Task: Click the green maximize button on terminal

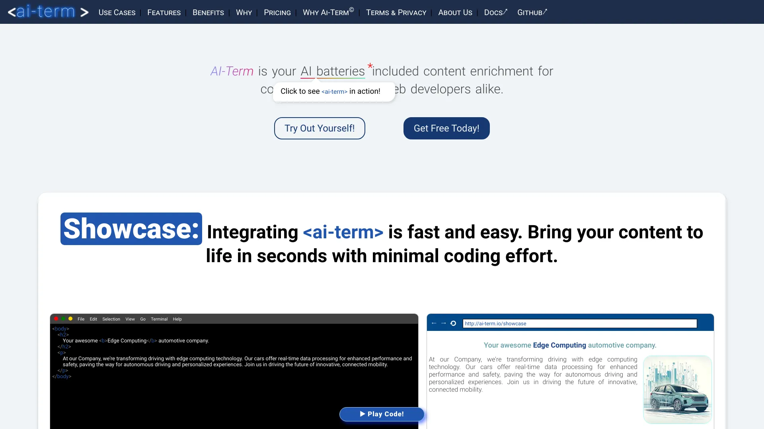Action: click(x=62, y=319)
